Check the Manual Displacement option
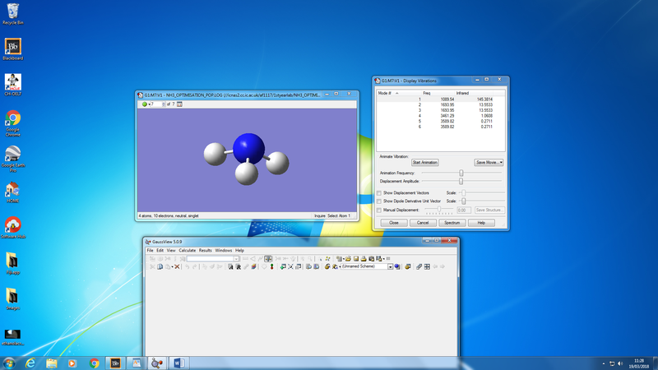The height and width of the screenshot is (370, 658). (379, 210)
